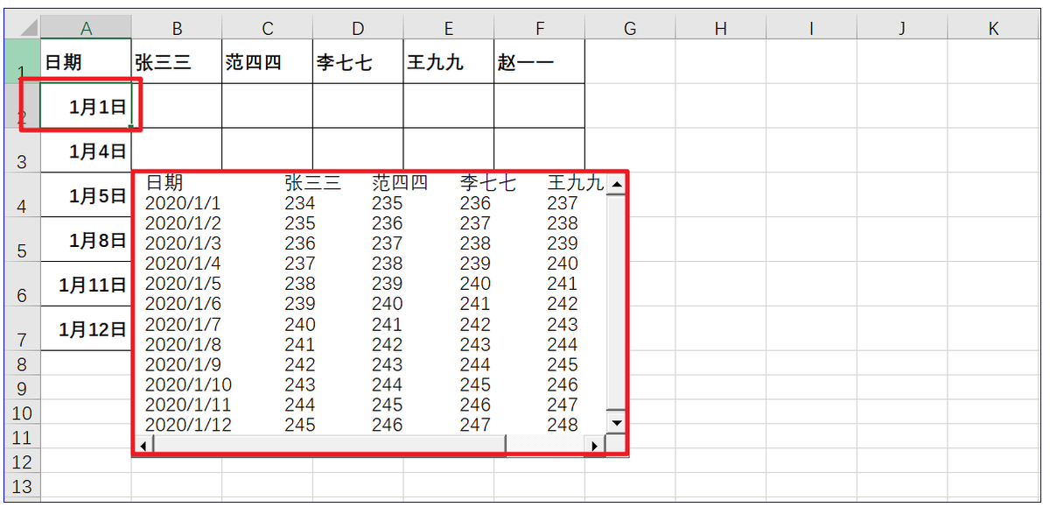Click 2020/1/2 row in list box

pyautogui.click(x=370, y=223)
